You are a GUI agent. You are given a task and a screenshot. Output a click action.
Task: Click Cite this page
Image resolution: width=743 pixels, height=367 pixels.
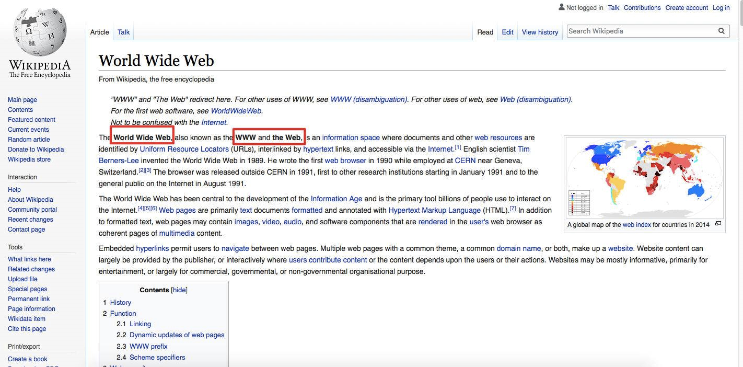27,329
